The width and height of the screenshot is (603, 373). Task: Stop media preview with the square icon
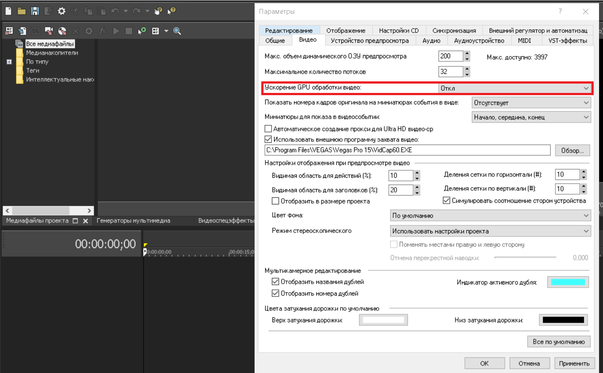[129, 31]
